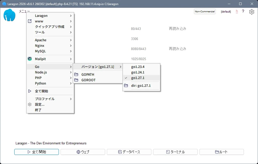
Task: Click the Non-Commercial badge
Action: coord(205,12)
